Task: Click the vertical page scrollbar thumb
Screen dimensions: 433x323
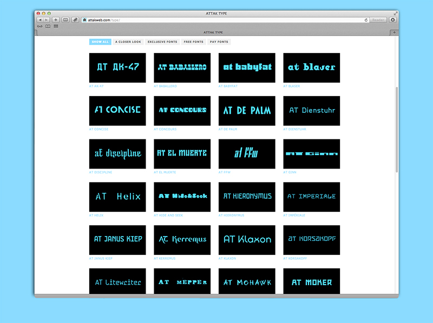Action: (397, 130)
